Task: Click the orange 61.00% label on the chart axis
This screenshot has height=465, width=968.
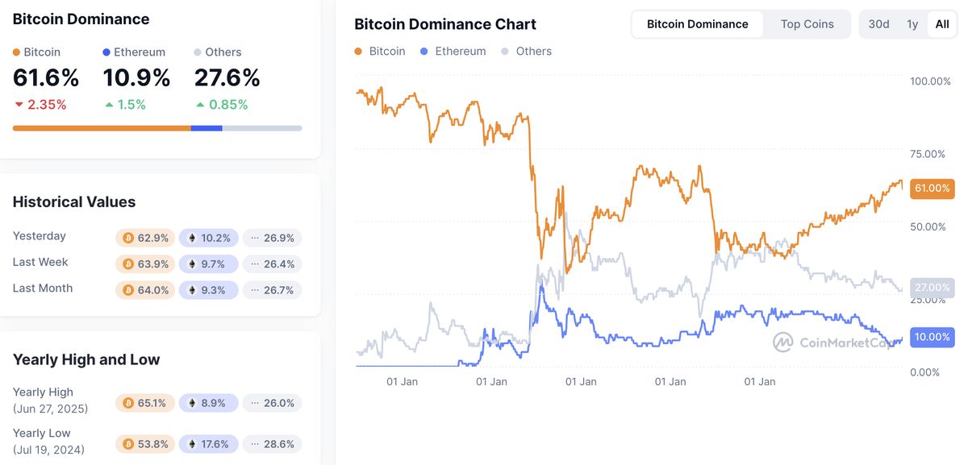Action: [932, 188]
